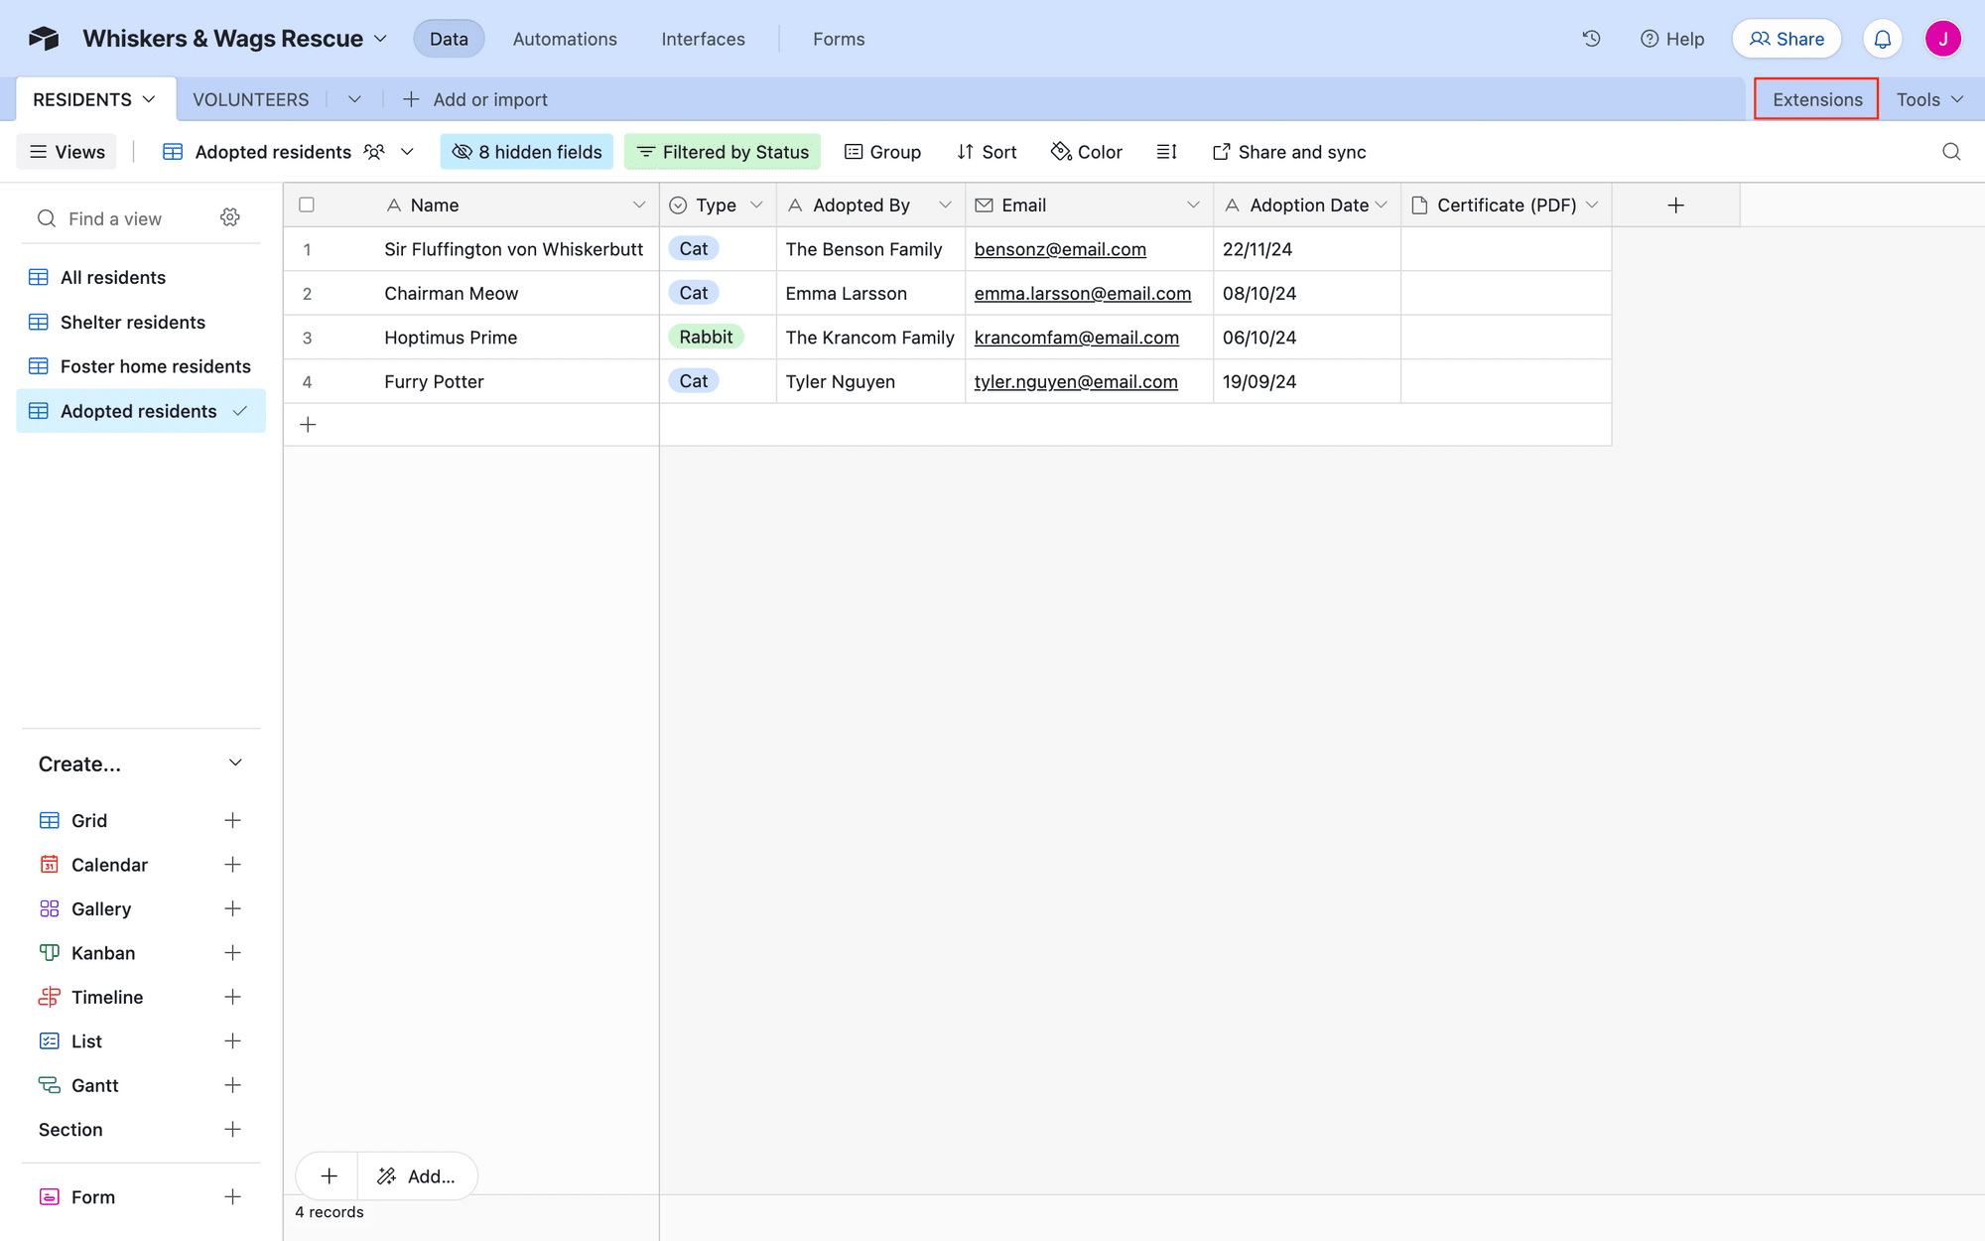This screenshot has height=1241, width=1985.
Task: Click the add new column plus icon
Action: pyautogui.click(x=1675, y=205)
